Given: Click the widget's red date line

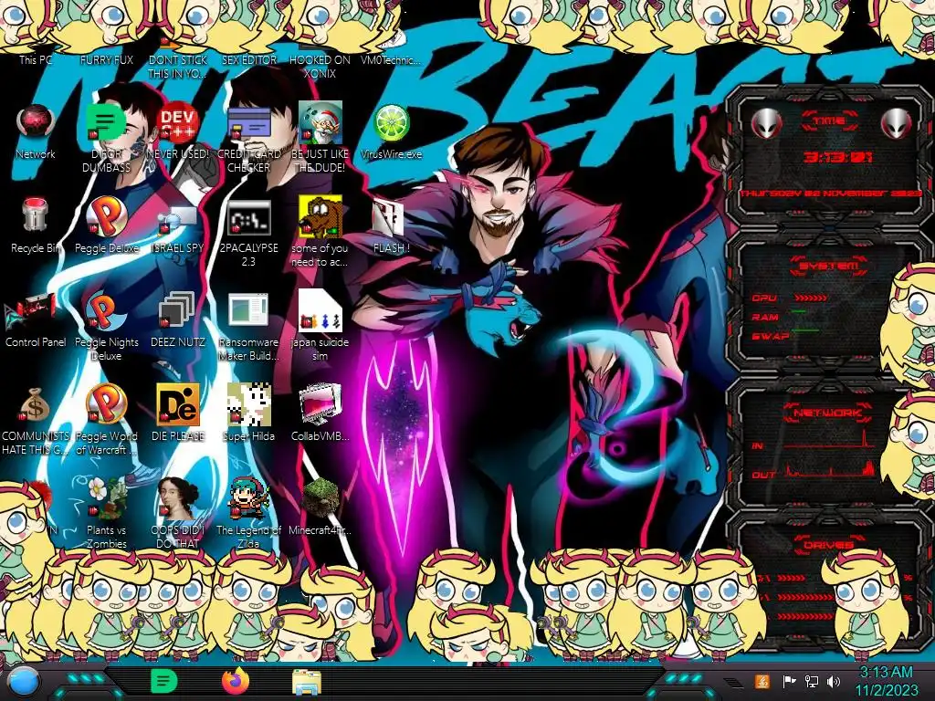Looking at the screenshot, I should 830,194.
